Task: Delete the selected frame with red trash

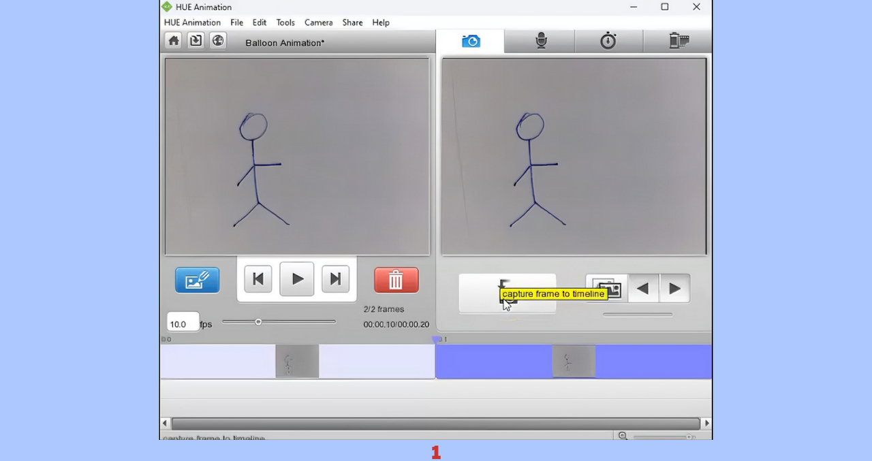Action: pos(396,280)
